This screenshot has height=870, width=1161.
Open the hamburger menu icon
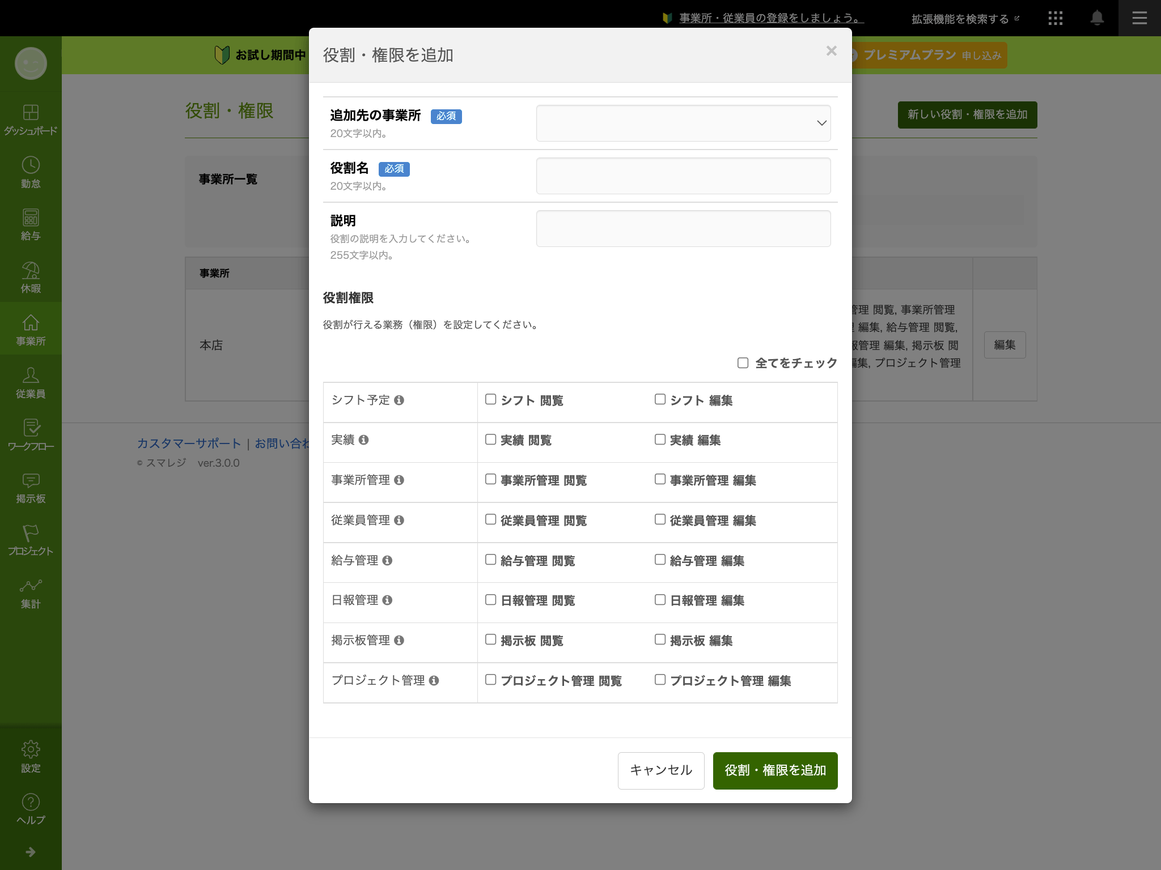(x=1139, y=18)
